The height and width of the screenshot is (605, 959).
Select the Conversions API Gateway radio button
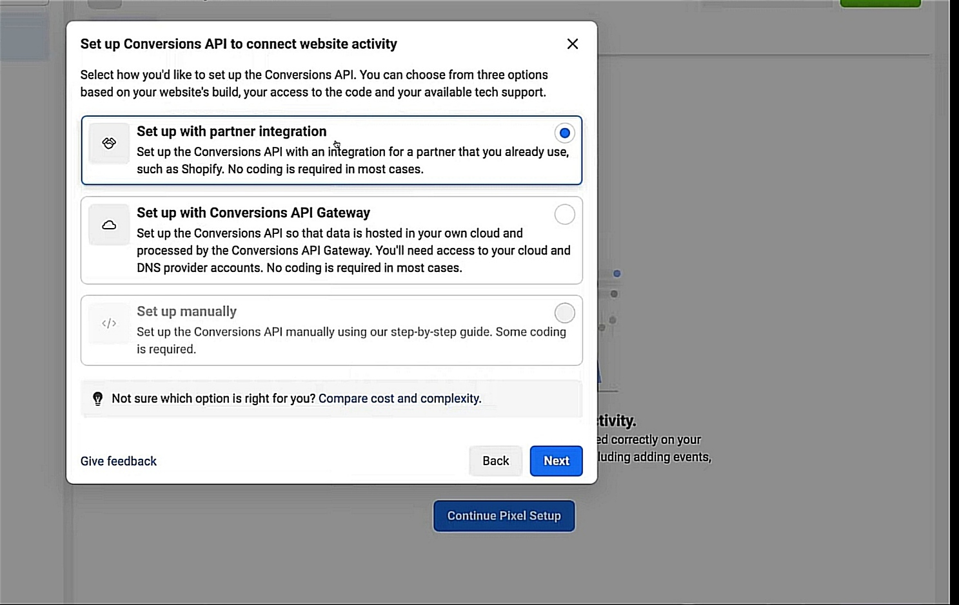coord(564,214)
